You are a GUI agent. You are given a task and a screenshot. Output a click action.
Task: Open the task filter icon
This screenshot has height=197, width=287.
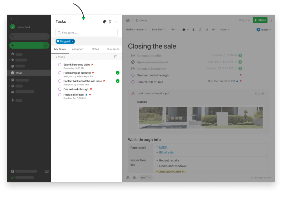coord(110,22)
